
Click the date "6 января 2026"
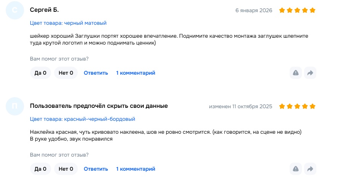click(x=254, y=10)
